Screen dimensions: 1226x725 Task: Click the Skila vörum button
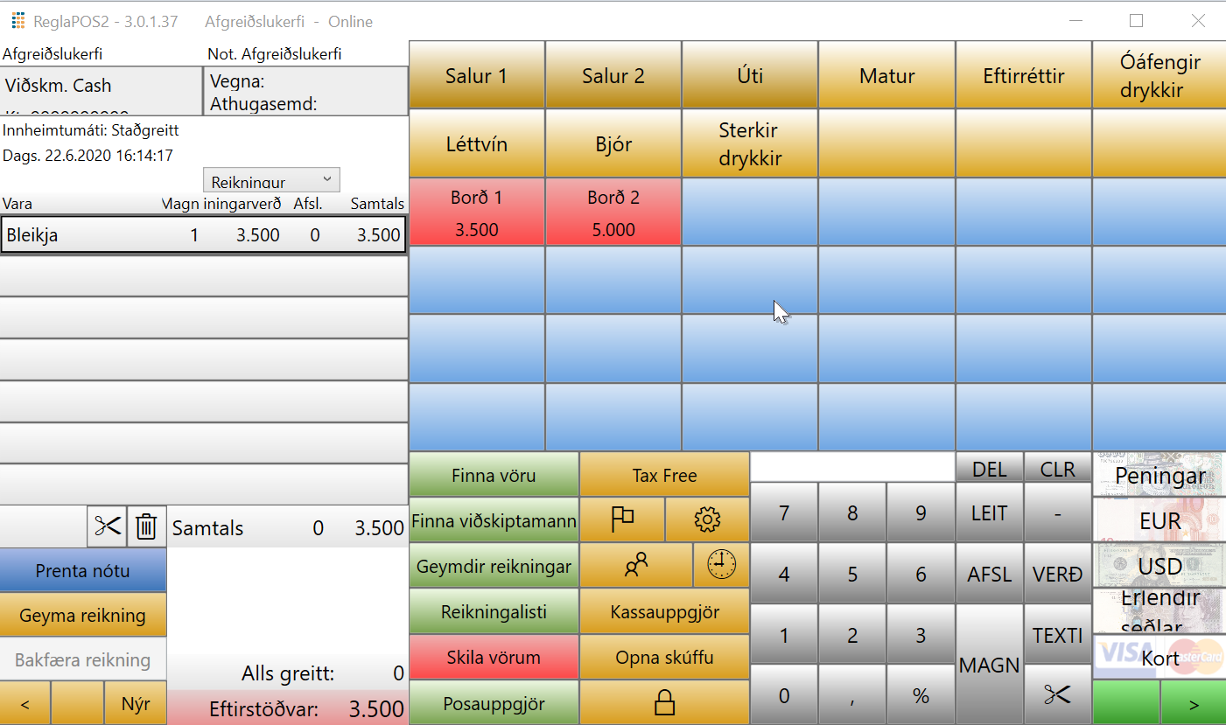coord(494,657)
